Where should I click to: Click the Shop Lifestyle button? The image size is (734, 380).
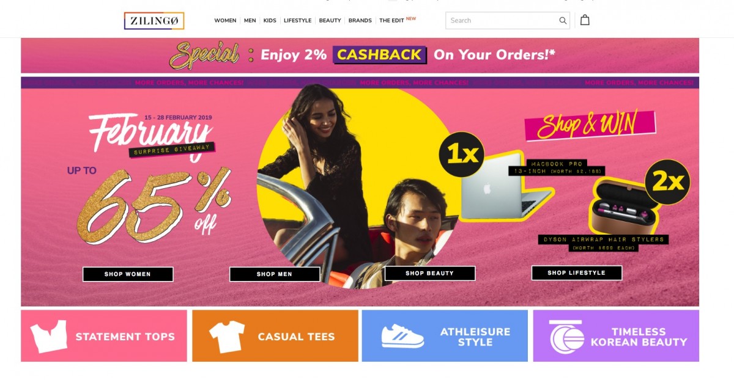577,272
